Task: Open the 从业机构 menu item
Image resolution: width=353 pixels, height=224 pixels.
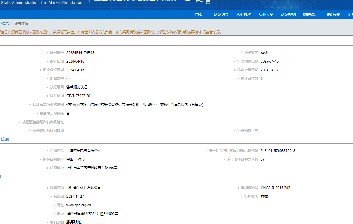Action: (243, 15)
